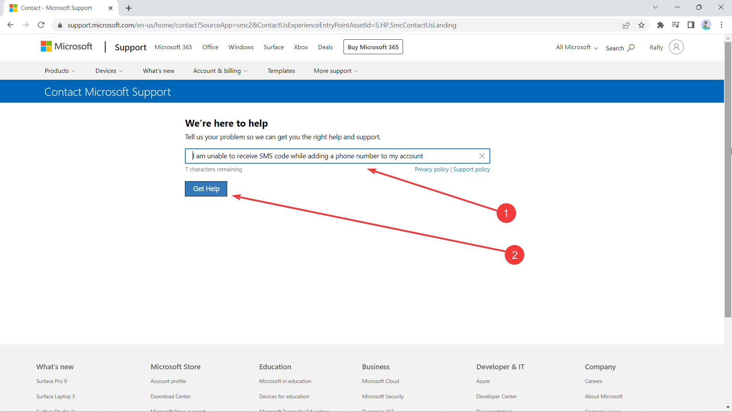
Task: Open footer link Microsoft in education
Action: tap(285, 381)
